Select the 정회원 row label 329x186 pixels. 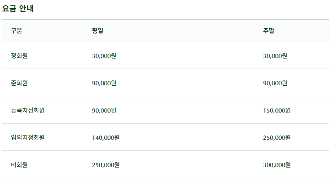[x=19, y=56]
